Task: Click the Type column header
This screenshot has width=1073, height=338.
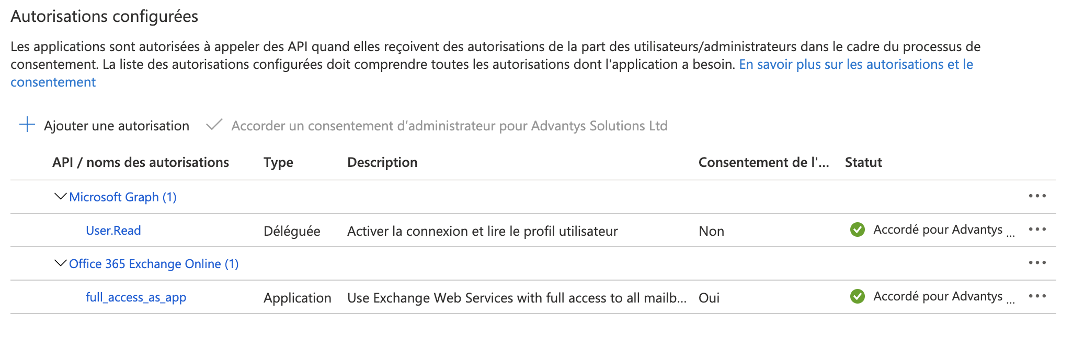Action: click(x=278, y=163)
